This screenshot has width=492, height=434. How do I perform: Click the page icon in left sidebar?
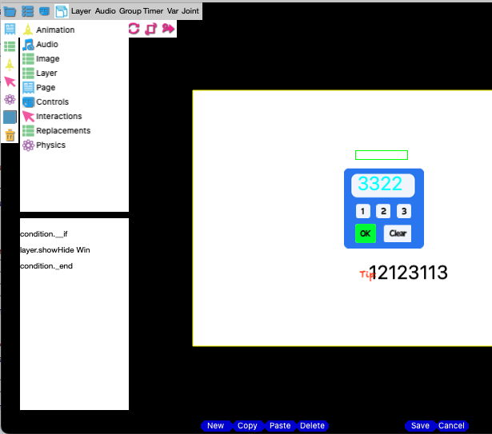tap(10, 29)
